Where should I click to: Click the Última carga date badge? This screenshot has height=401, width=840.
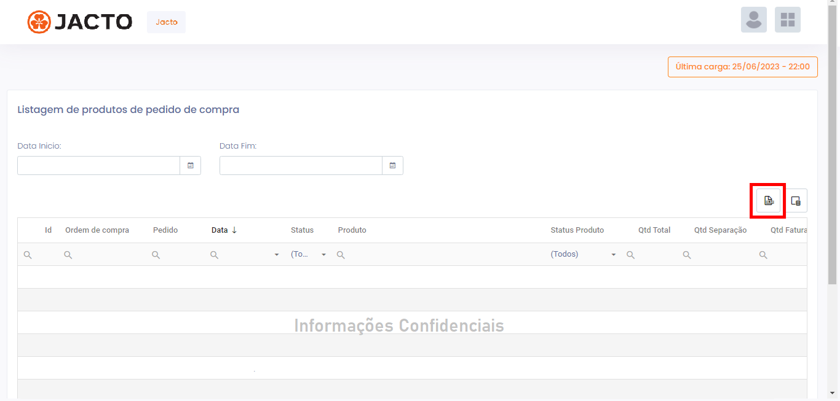click(743, 67)
